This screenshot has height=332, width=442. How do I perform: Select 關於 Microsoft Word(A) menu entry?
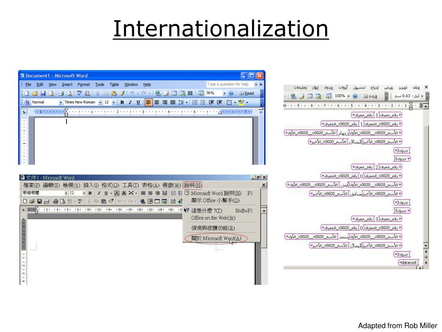[216, 238]
